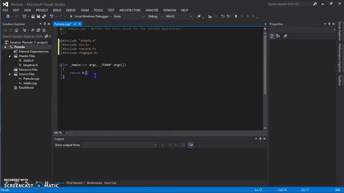This screenshot has height=193, width=344.
Task: Open the FILE menu
Action: point(5,10)
